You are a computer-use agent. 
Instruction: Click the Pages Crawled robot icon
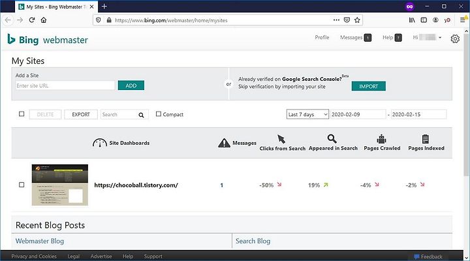pyautogui.click(x=381, y=139)
